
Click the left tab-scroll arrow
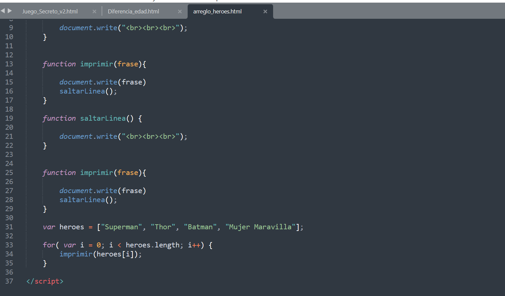pyautogui.click(x=3, y=11)
